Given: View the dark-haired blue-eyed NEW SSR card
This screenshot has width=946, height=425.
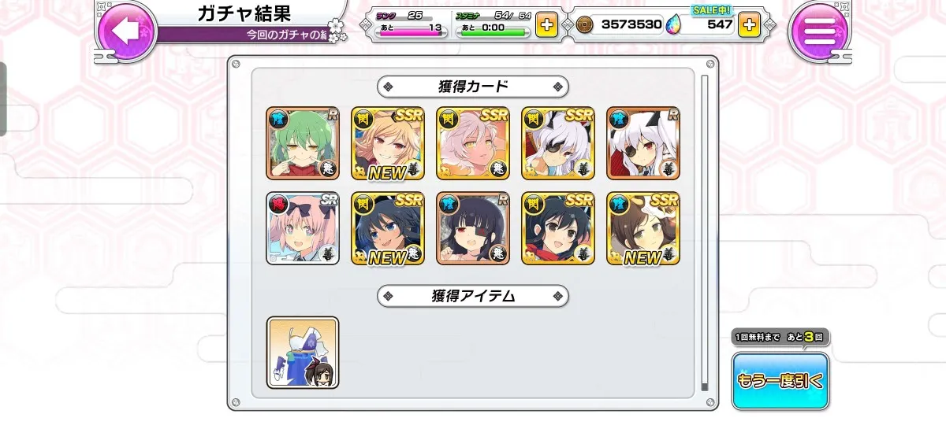Looking at the screenshot, I should pos(388,228).
